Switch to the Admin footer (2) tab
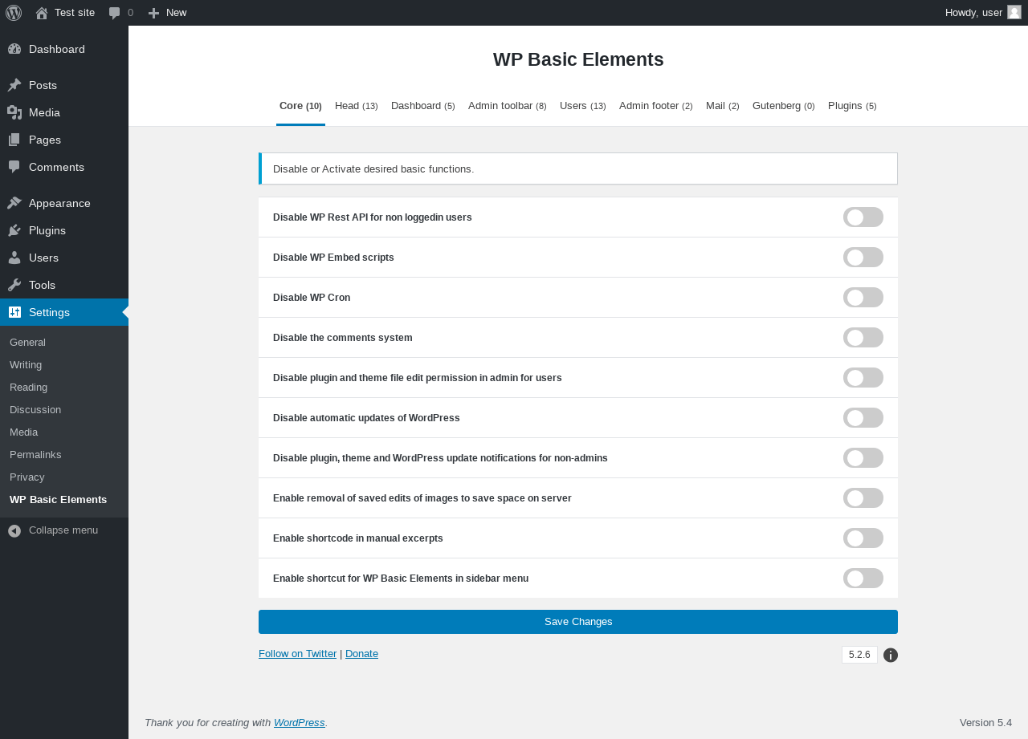Screen dimensions: 1028x739 tap(656, 106)
